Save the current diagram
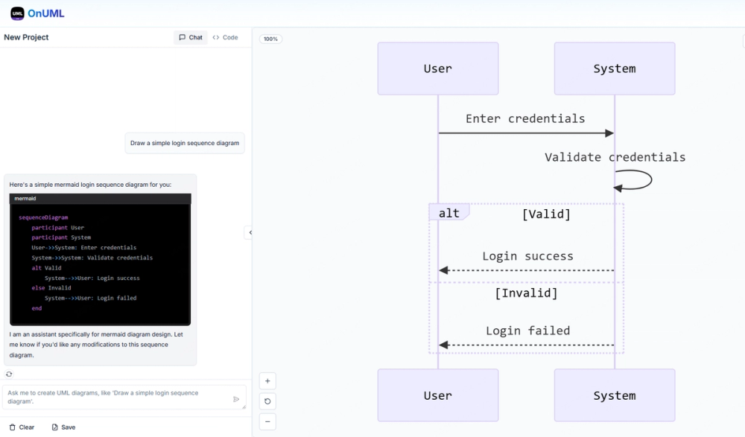Screen dimensions: 745x437 [x=63, y=427]
